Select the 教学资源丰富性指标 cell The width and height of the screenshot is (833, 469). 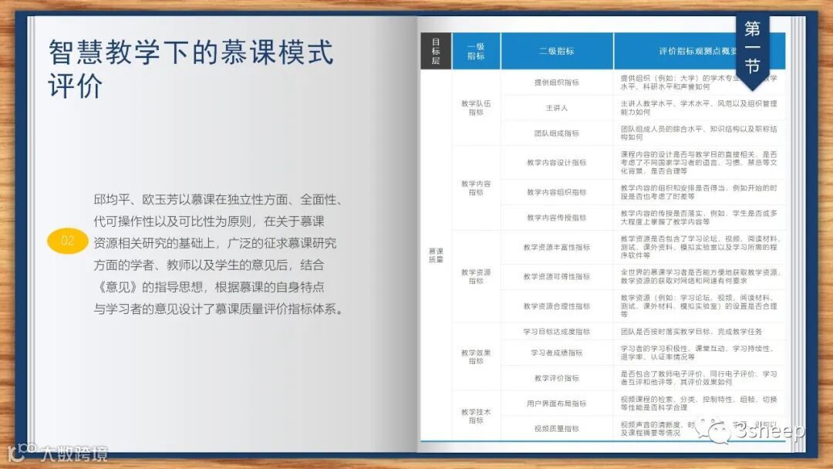click(557, 247)
